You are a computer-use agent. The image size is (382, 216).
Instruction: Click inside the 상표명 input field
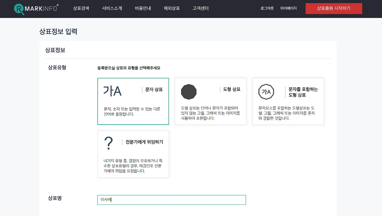pos(172,200)
